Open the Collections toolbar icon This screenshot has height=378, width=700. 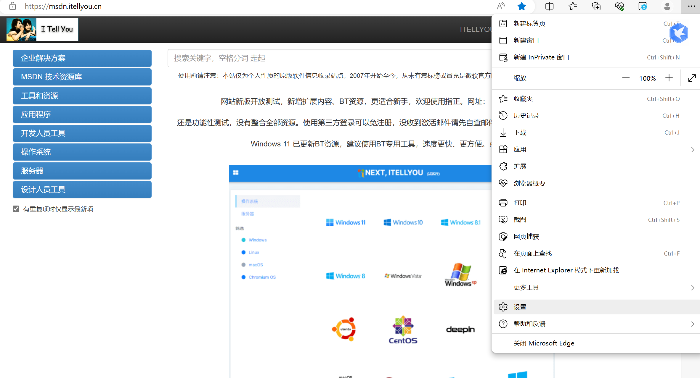coord(596,6)
